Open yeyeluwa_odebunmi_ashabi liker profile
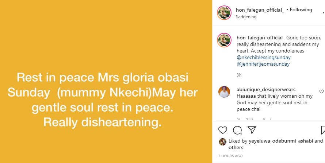This screenshot has height=163, width=325. point(280,141)
